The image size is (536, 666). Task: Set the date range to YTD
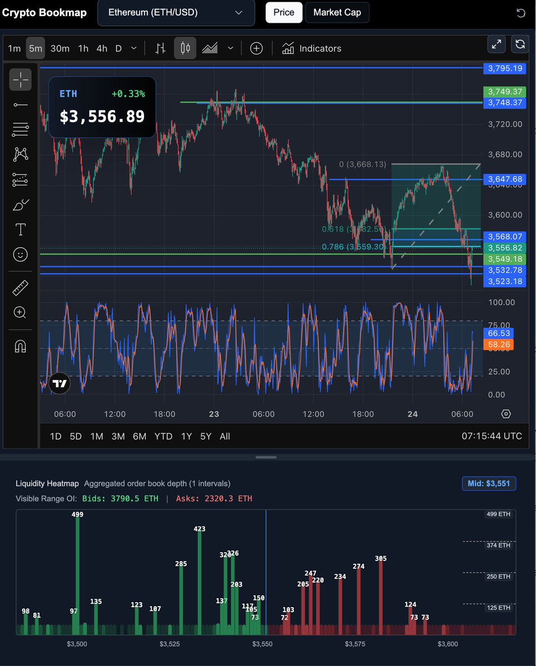tap(163, 436)
